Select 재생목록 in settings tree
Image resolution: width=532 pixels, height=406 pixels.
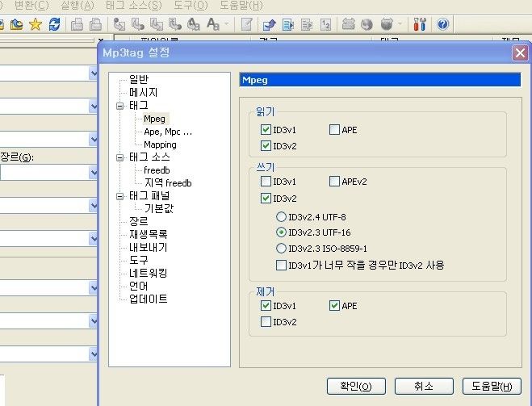149,234
